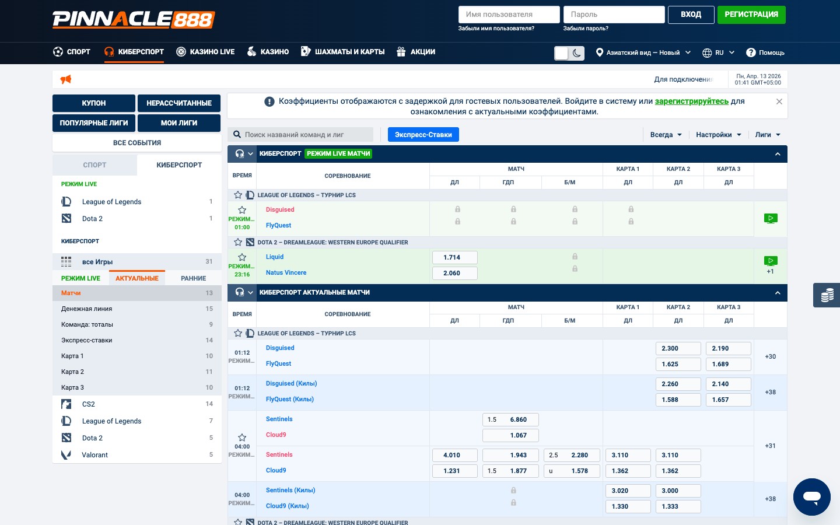
Task: Open the language RU dropdown
Action: (718, 52)
